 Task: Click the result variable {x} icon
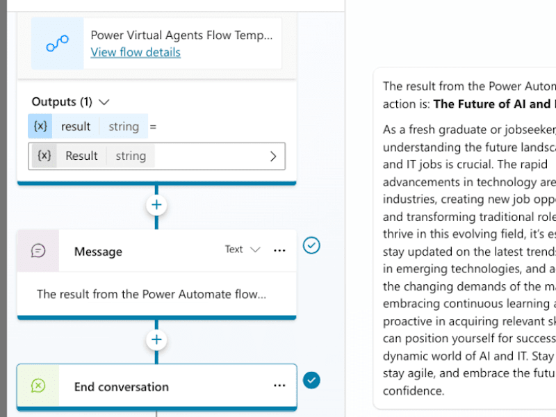(x=40, y=126)
